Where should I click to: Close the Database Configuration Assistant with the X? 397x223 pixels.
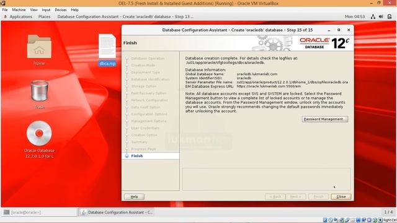coord(349,30)
